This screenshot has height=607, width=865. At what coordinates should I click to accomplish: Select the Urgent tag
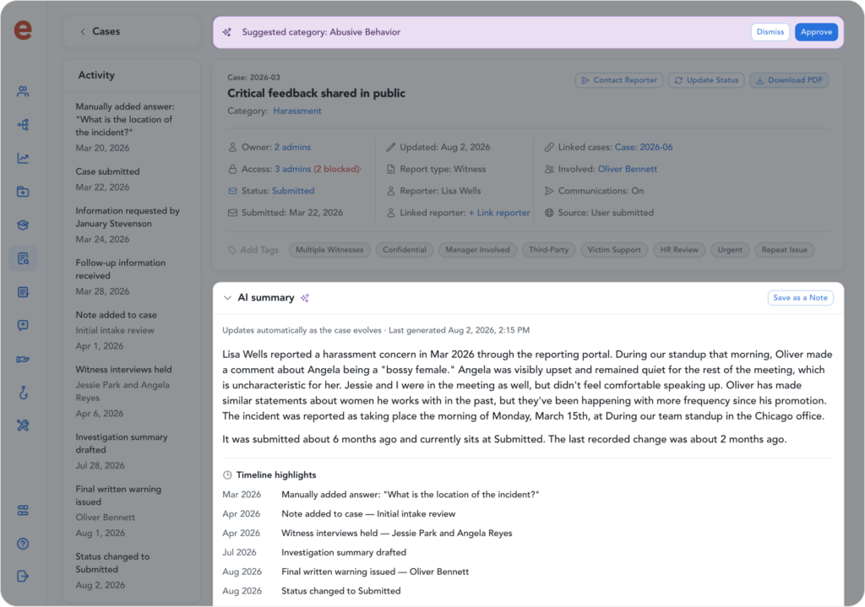[730, 250]
